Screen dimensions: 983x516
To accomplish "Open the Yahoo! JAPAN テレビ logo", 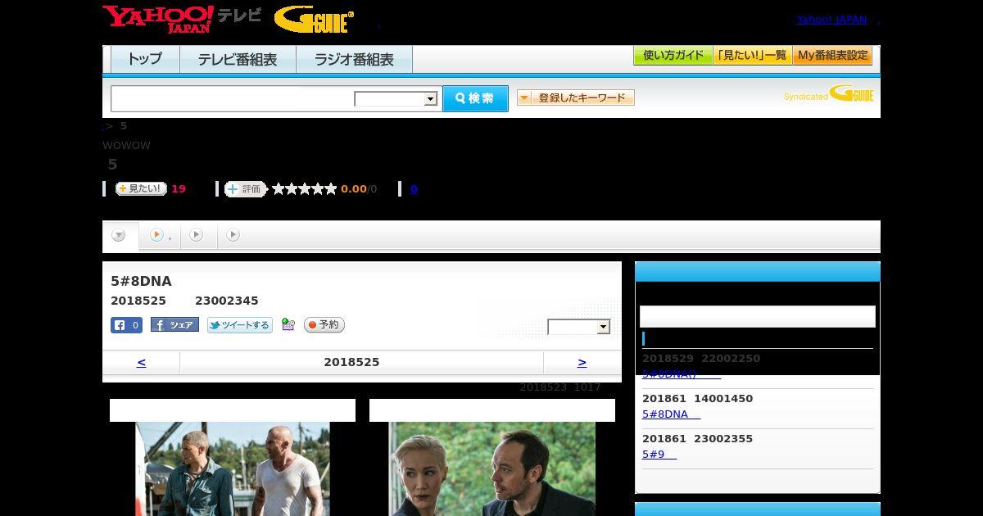I will point(182,19).
